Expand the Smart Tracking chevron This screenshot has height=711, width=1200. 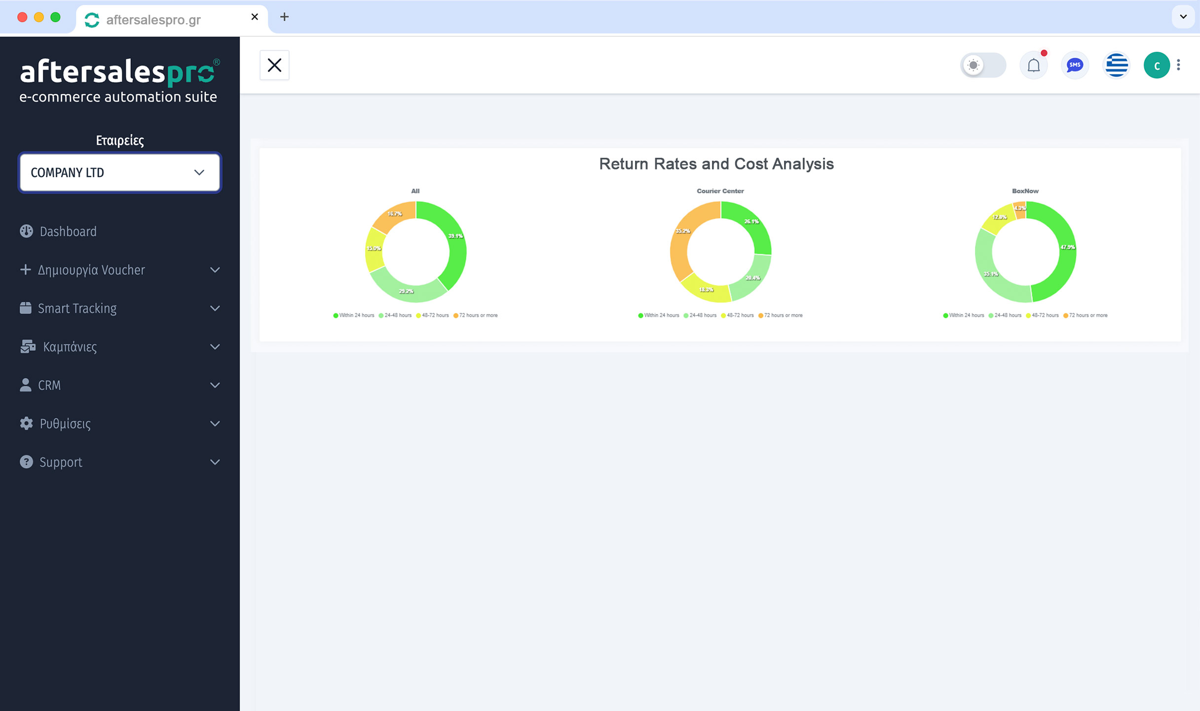(215, 308)
